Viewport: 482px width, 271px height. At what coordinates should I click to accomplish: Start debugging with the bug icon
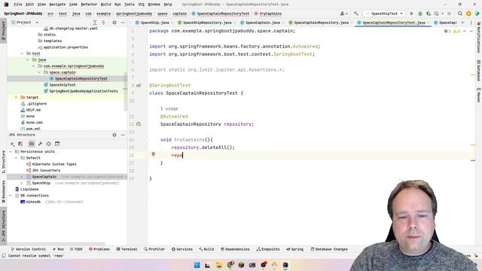(420, 14)
